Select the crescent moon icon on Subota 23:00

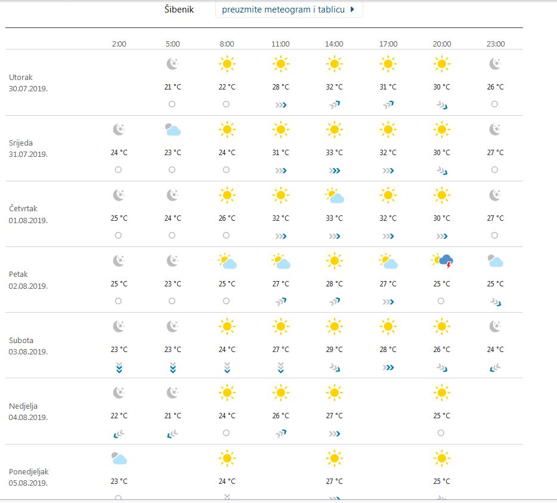pyautogui.click(x=494, y=326)
